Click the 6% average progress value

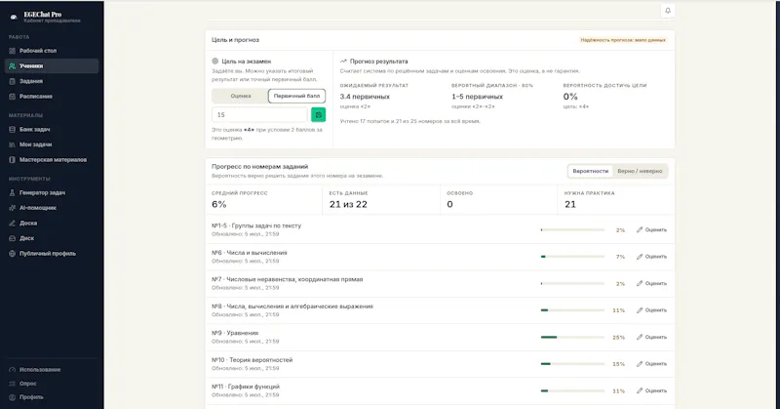(218, 204)
